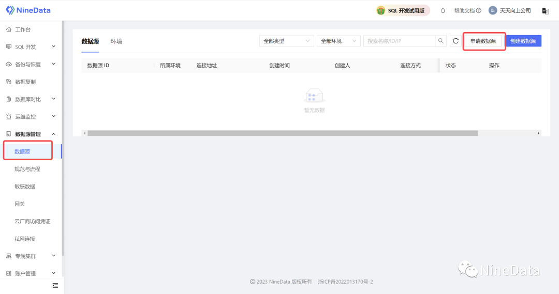Click the 数据复制 icon
This screenshot has width=559, height=294.
tap(9, 82)
